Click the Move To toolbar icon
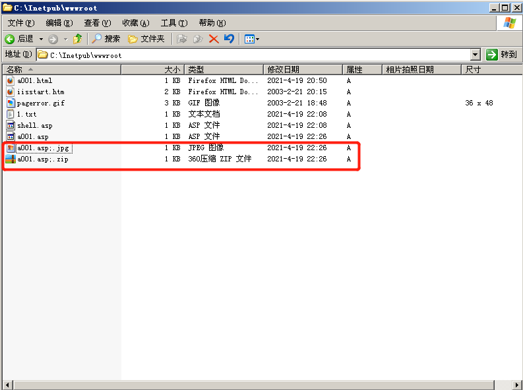Screen dimensions: 523x390 pos(181,39)
